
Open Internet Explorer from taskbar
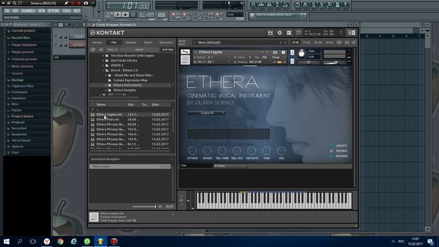pyautogui.click(x=73, y=242)
